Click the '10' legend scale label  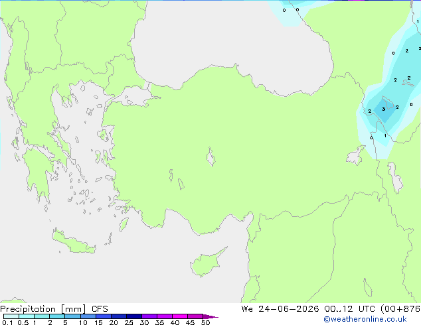pyautogui.click(x=83, y=322)
